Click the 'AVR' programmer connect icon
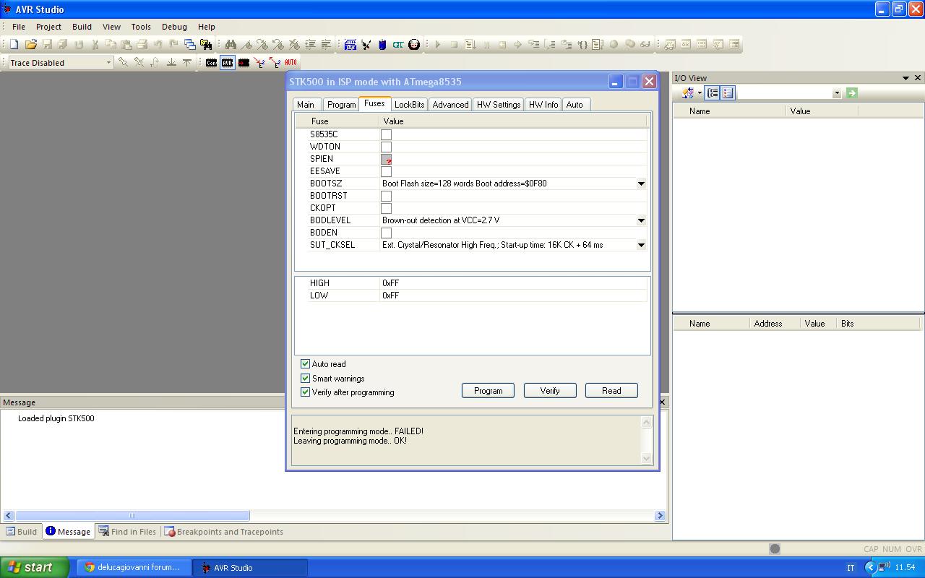This screenshot has width=925, height=578. pyautogui.click(x=228, y=63)
